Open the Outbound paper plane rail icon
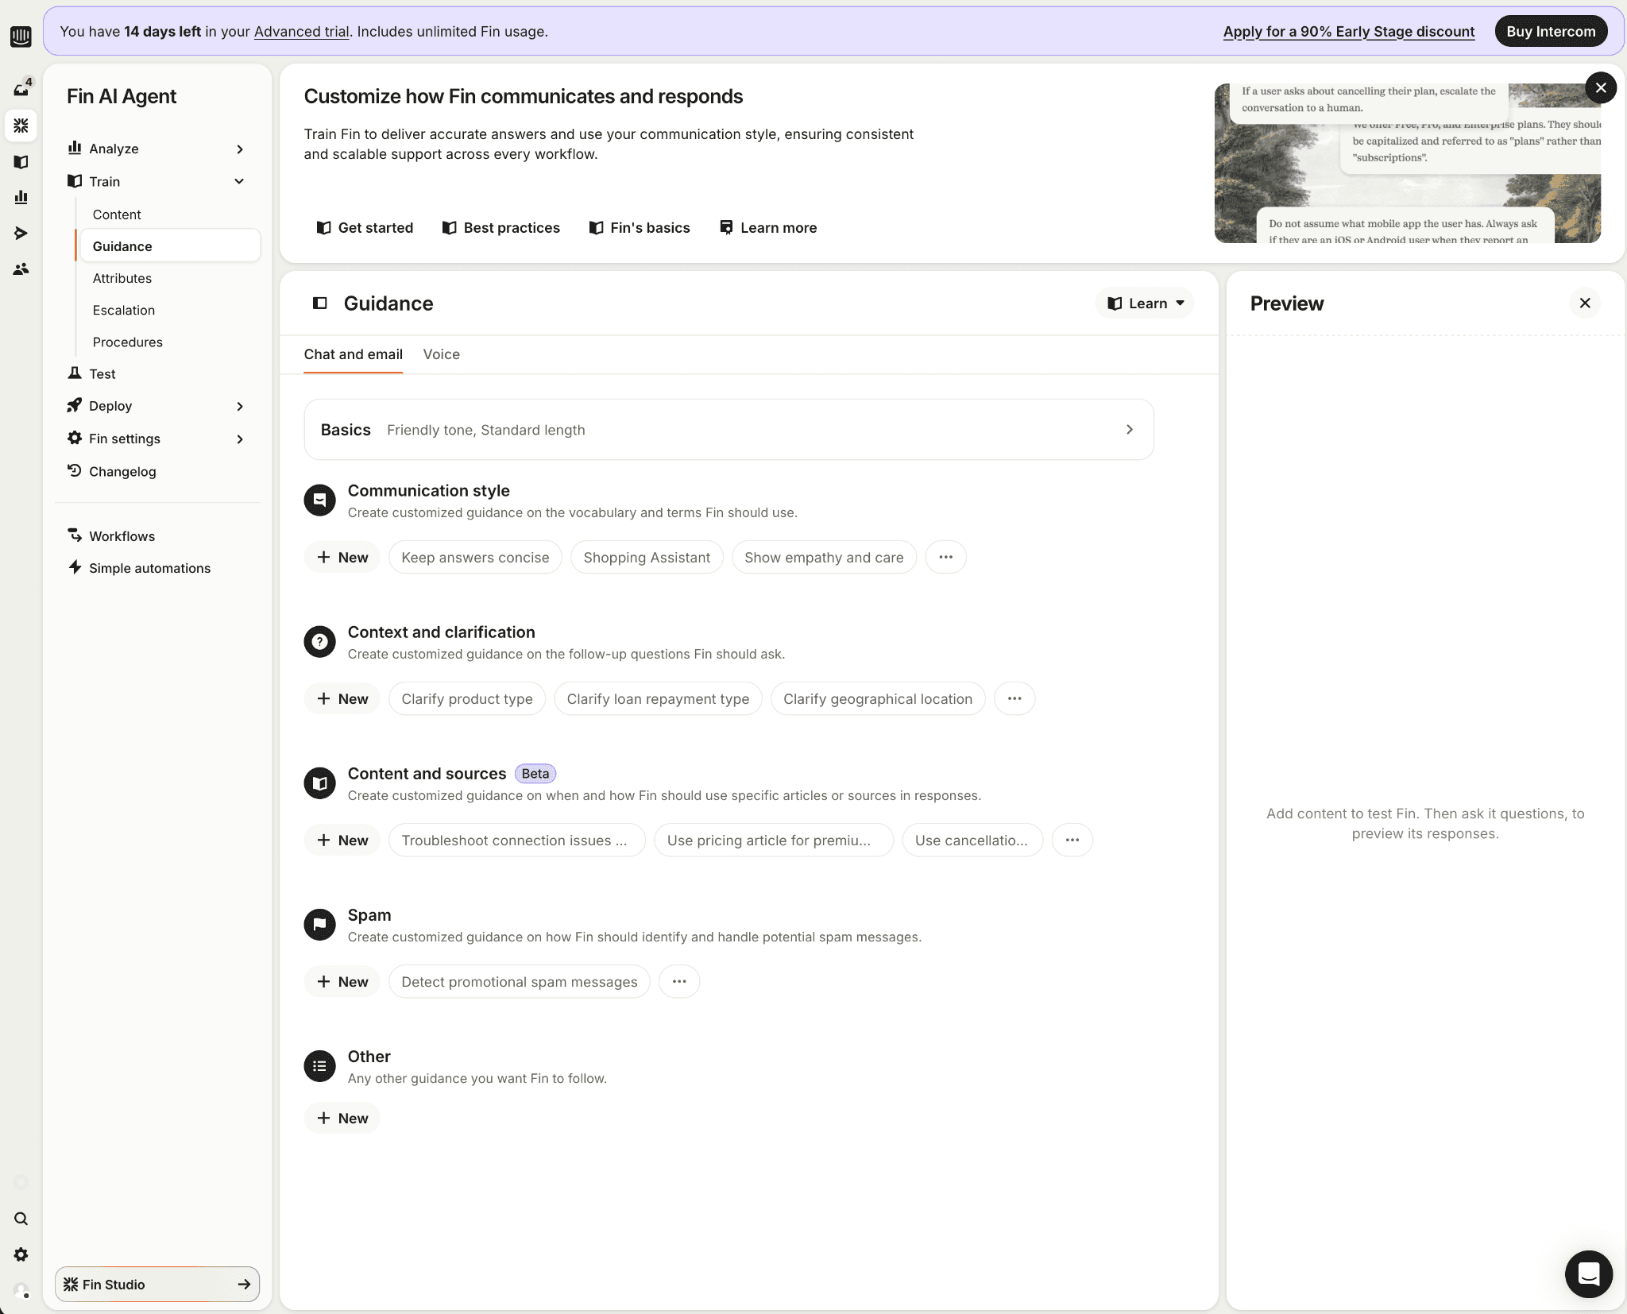Viewport: 1627px width, 1314px height. (x=21, y=233)
